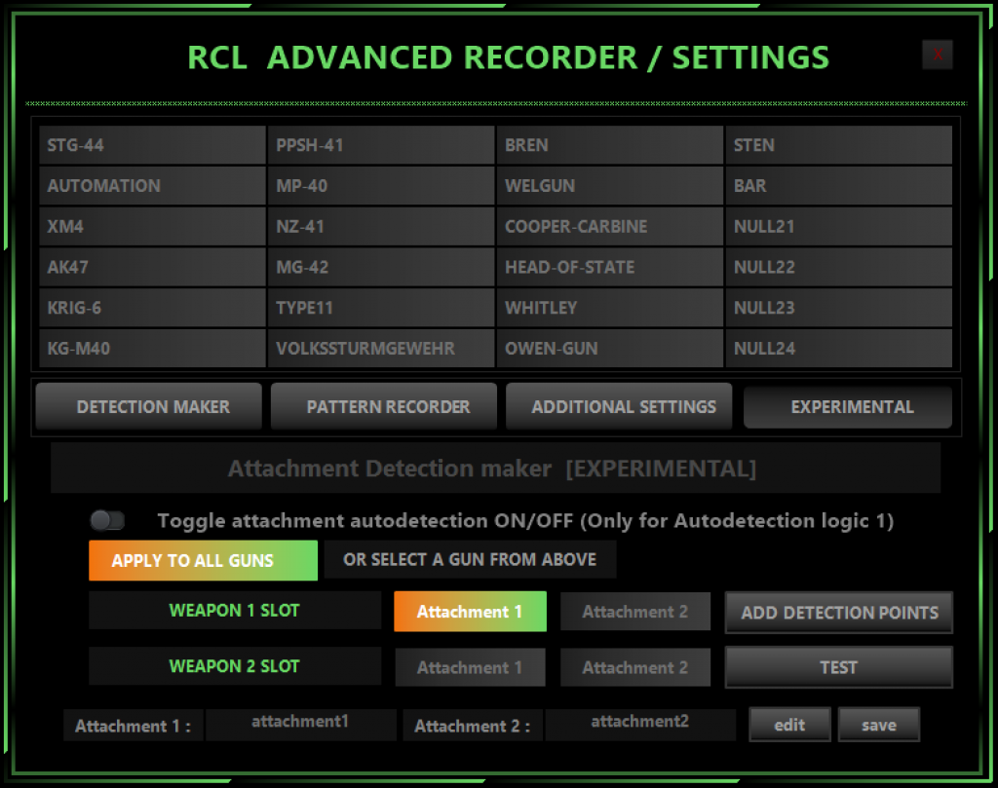Choose the STG-44 gun
The image size is (998, 788).
coord(152,145)
